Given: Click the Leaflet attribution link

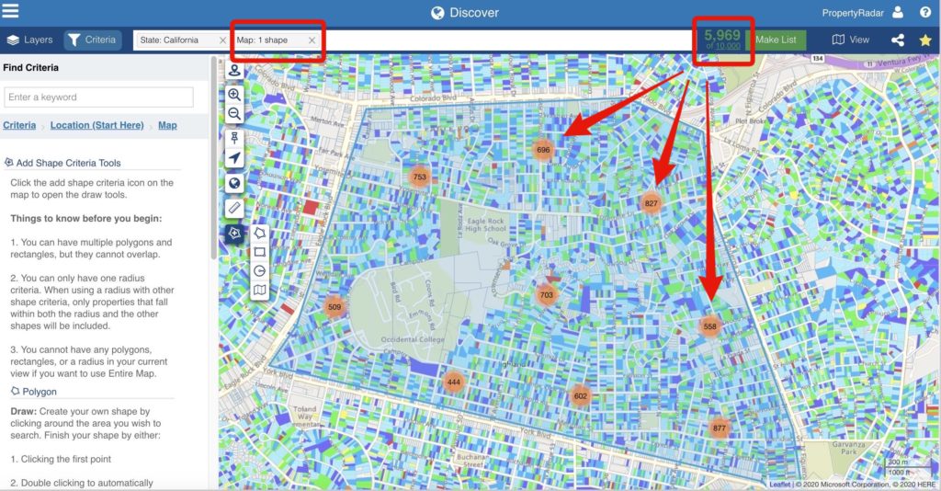Looking at the screenshot, I should tap(779, 485).
